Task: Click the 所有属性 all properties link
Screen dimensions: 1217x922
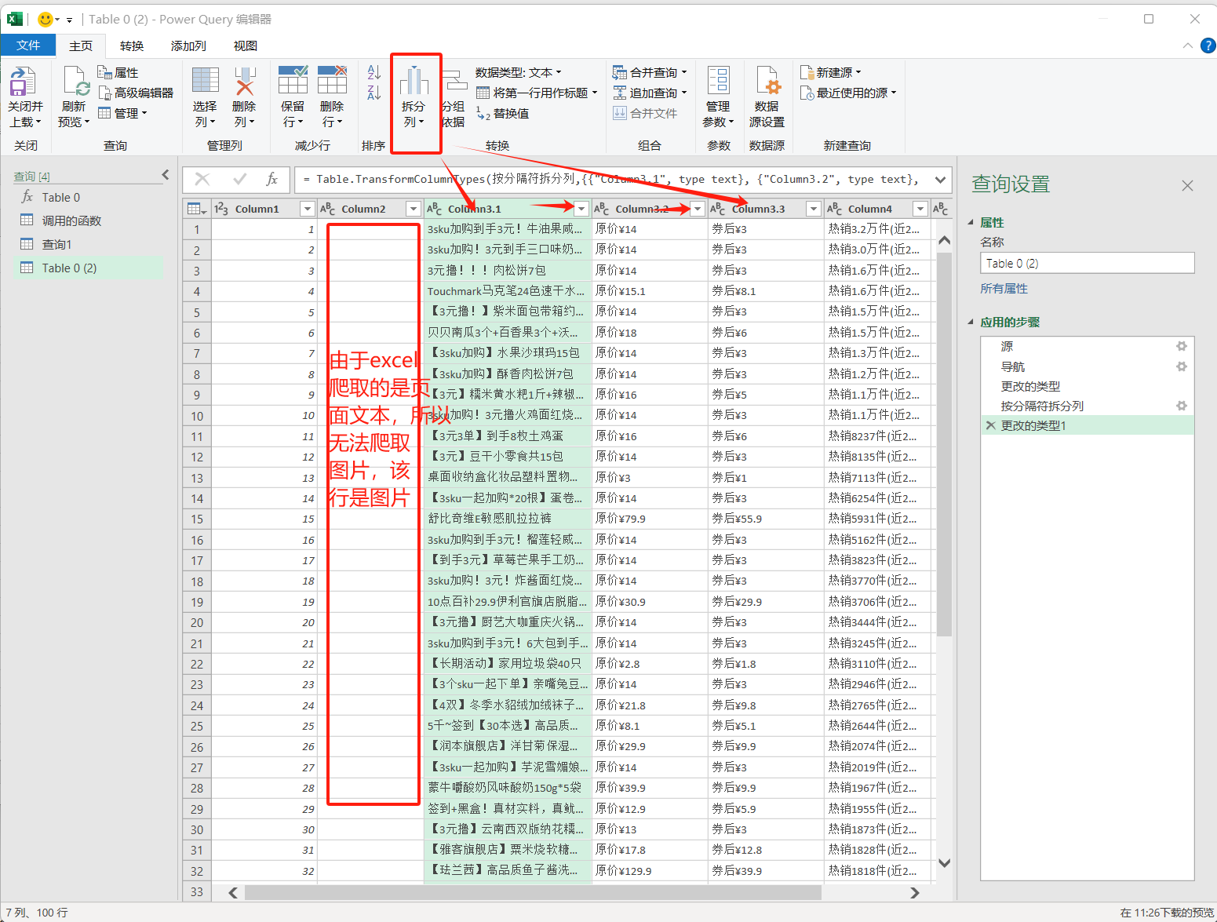Action: point(1004,289)
